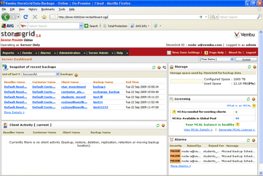Click View MCAL Details link

point(198,129)
